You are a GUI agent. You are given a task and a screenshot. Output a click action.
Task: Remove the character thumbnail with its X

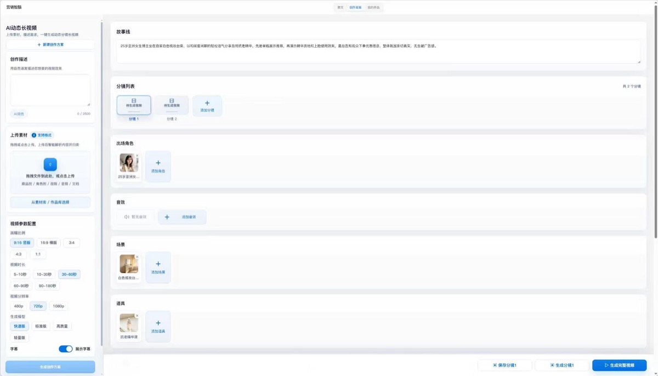(x=137, y=156)
